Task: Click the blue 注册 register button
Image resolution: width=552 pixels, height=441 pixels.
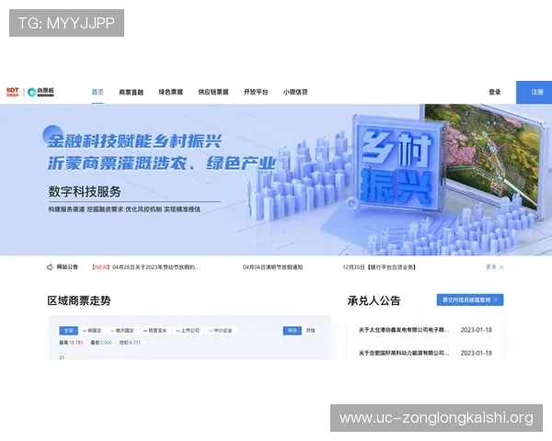Action: pos(534,92)
